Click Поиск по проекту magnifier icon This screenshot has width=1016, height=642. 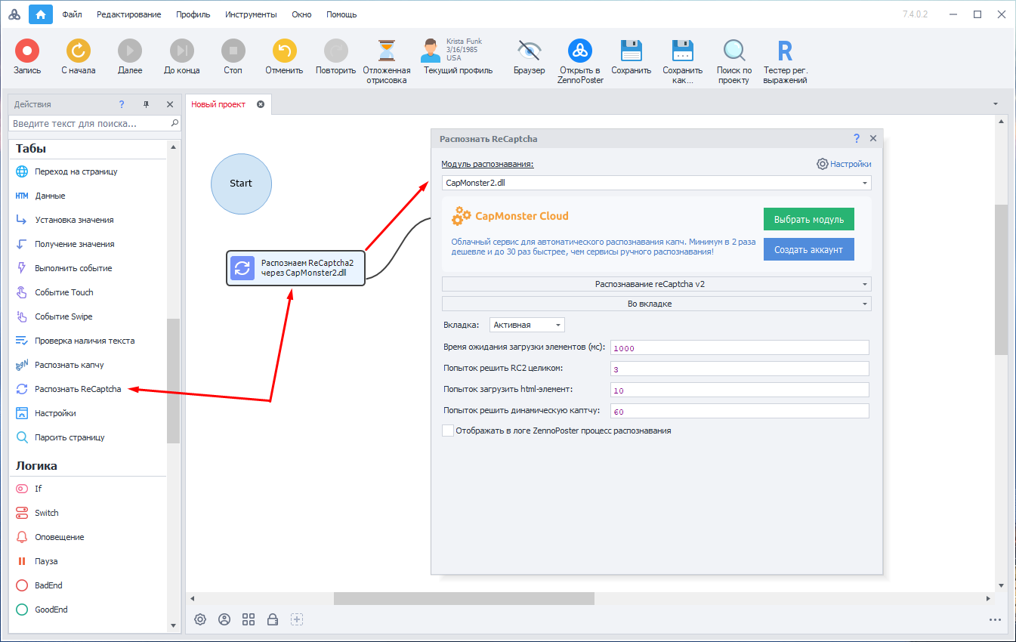(x=733, y=51)
